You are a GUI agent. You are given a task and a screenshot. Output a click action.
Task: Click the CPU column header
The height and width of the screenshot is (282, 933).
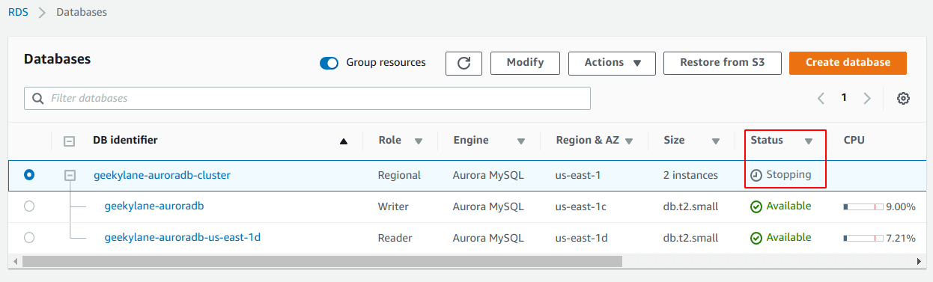pyautogui.click(x=854, y=140)
